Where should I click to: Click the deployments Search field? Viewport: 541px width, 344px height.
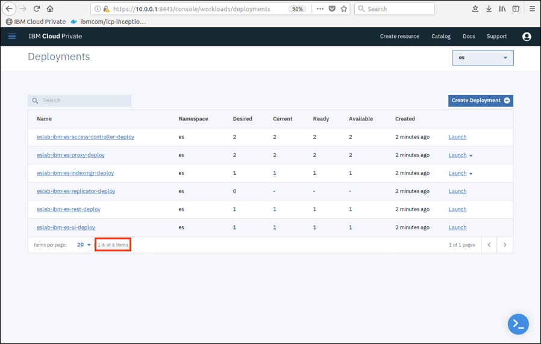80,100
